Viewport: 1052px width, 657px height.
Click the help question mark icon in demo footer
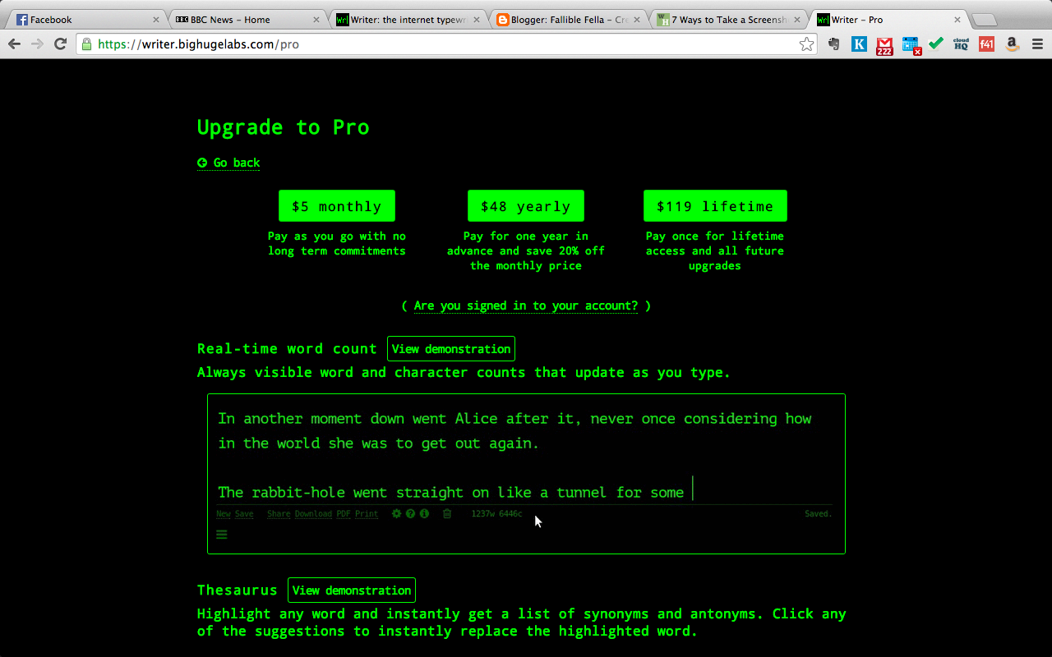coord(410,513)
